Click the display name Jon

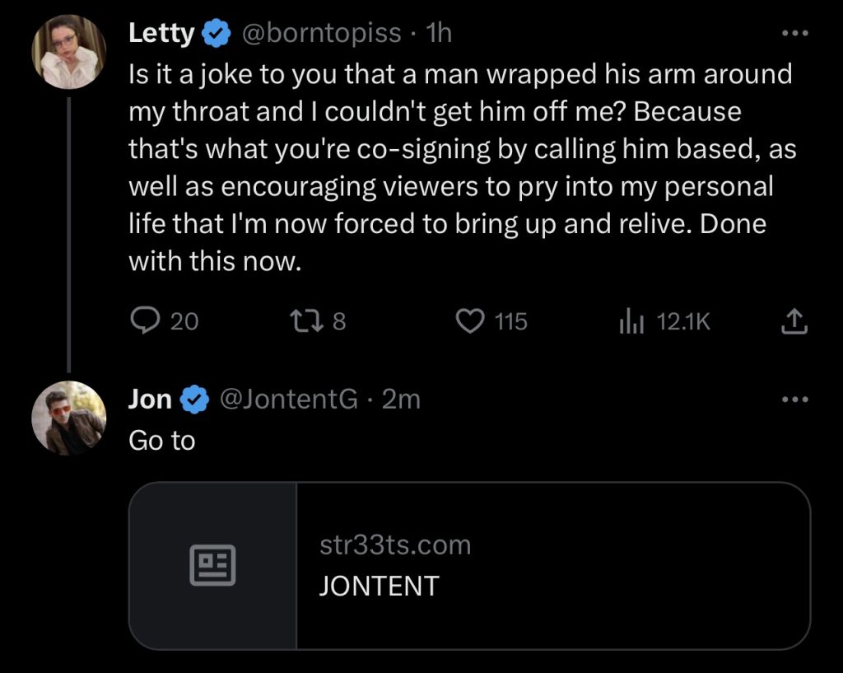150,400
